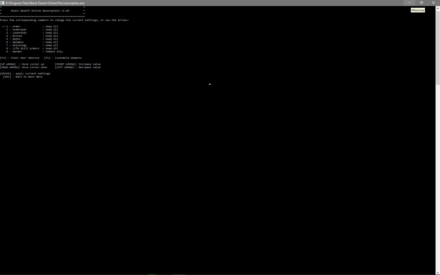Click the Restore Down button of the console
The image size is (440, 275).
tap(421, 3)
